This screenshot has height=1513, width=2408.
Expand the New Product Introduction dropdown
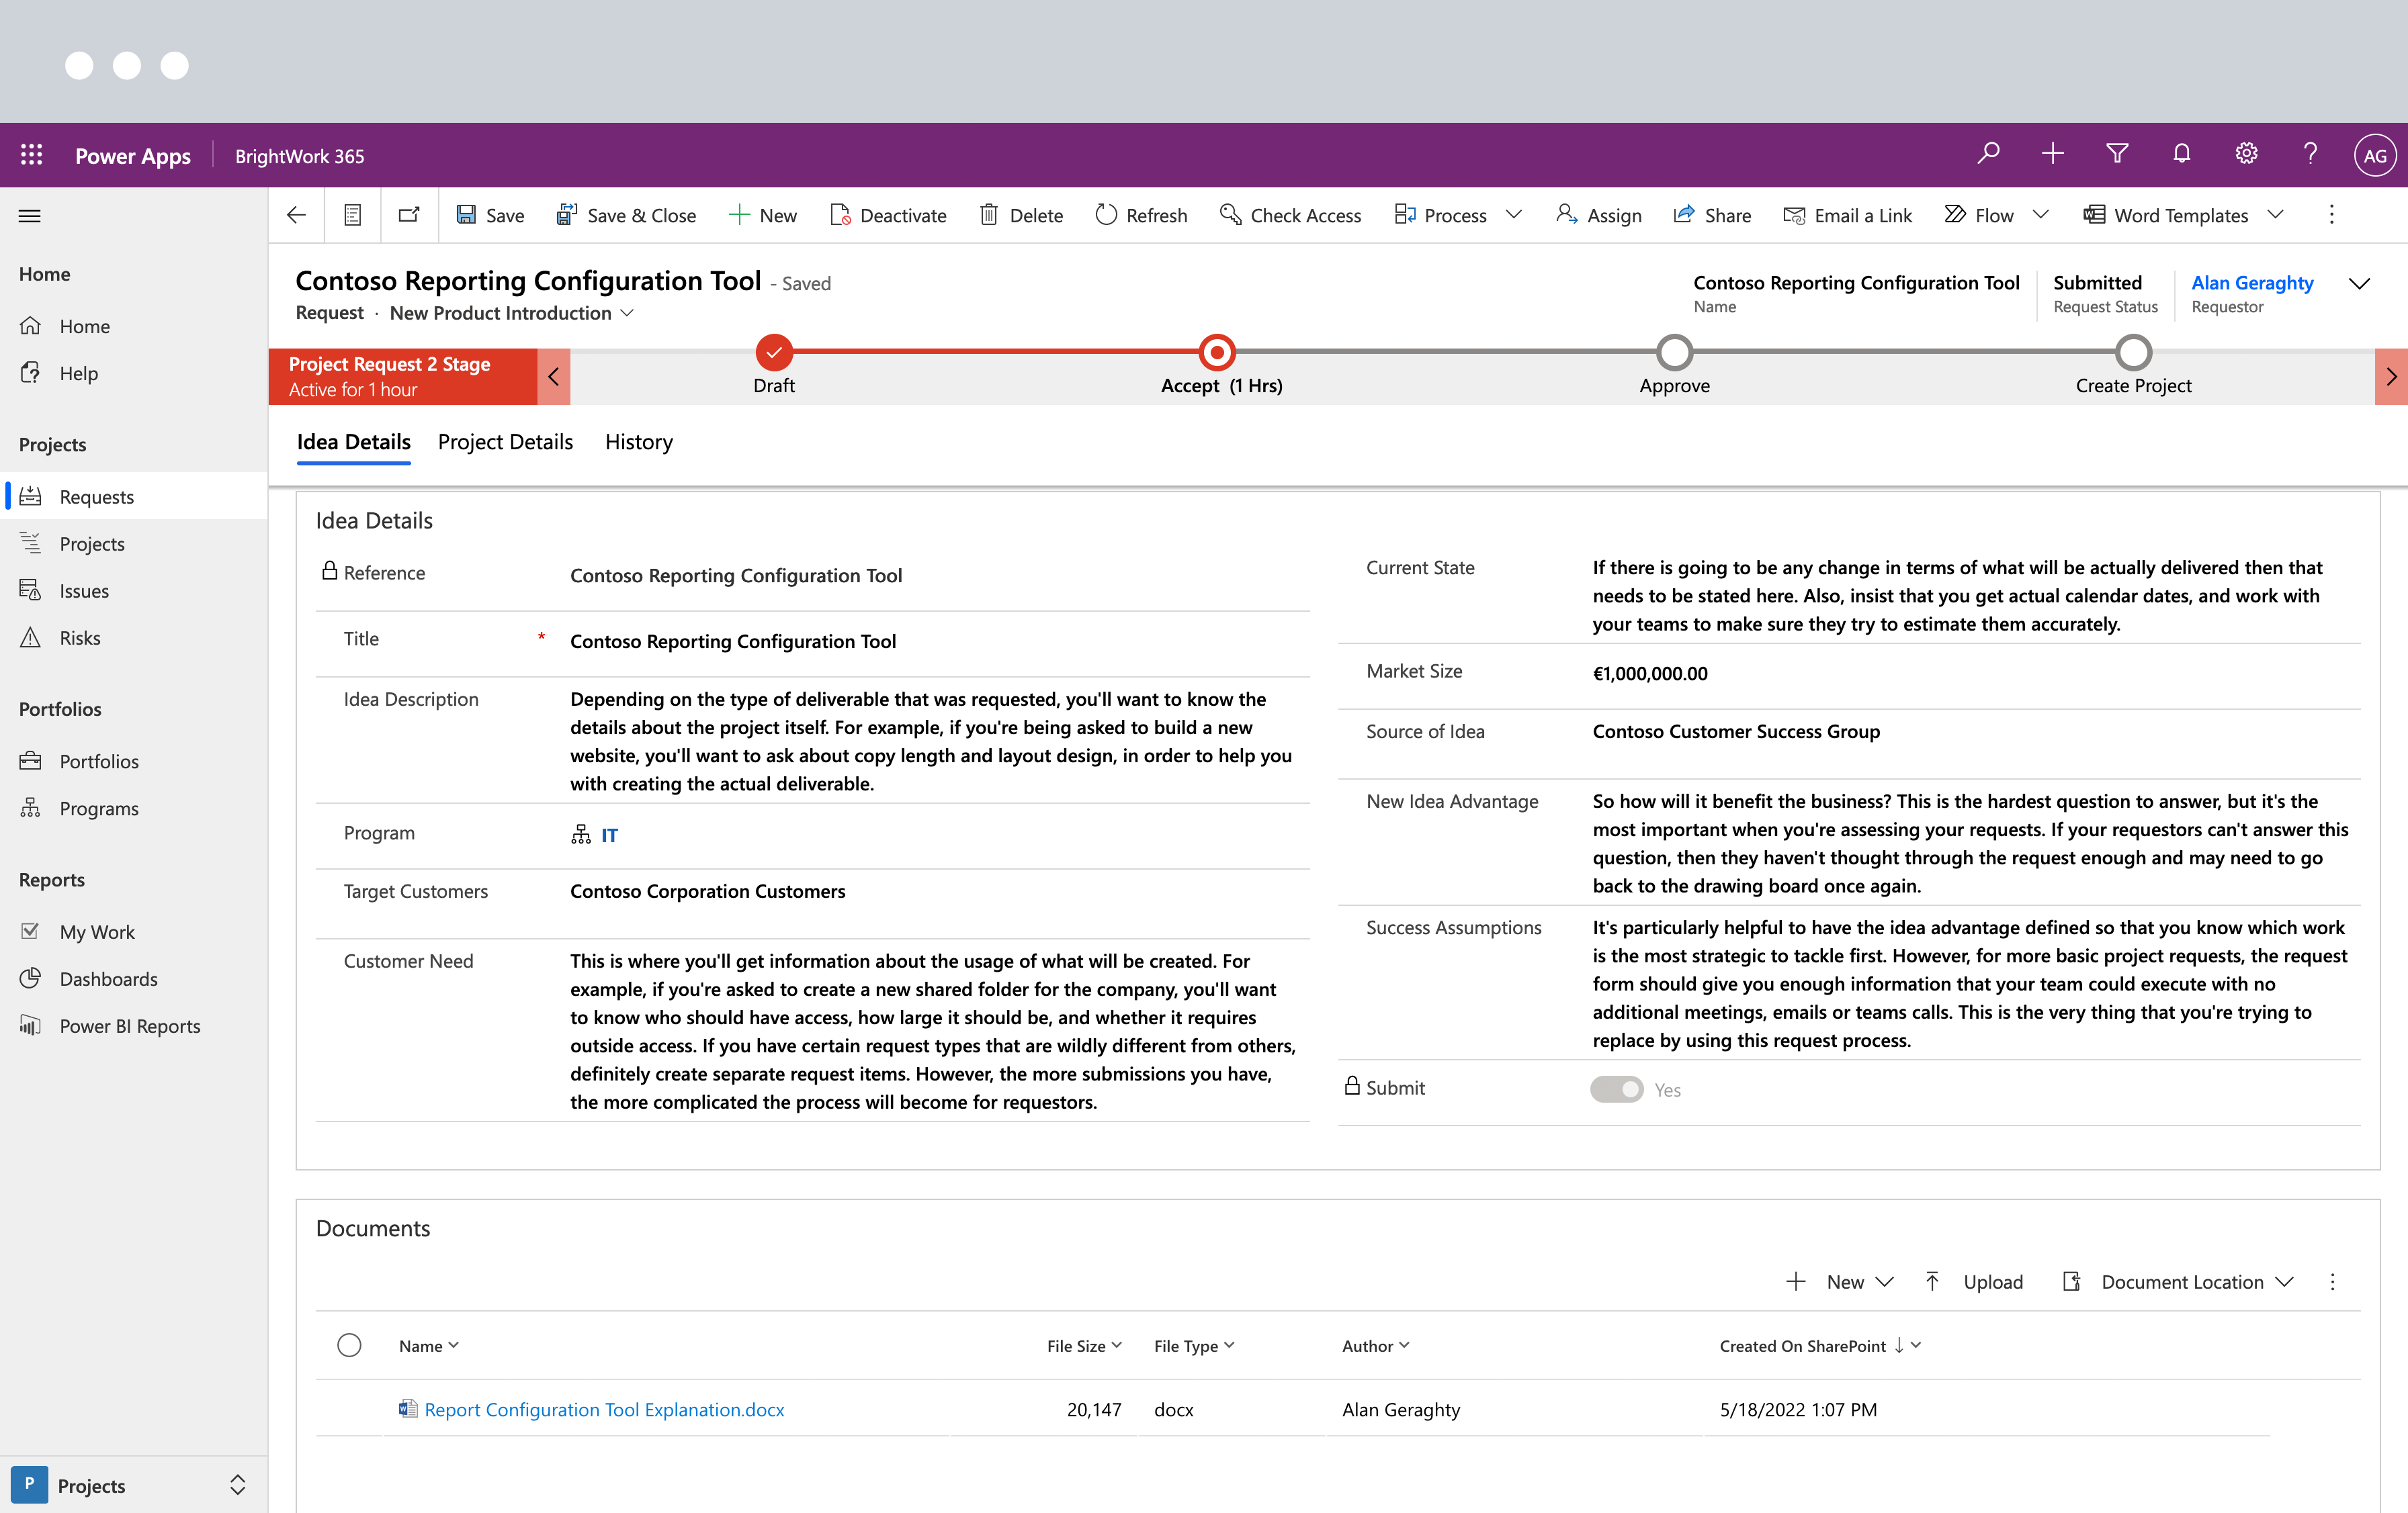628,313
